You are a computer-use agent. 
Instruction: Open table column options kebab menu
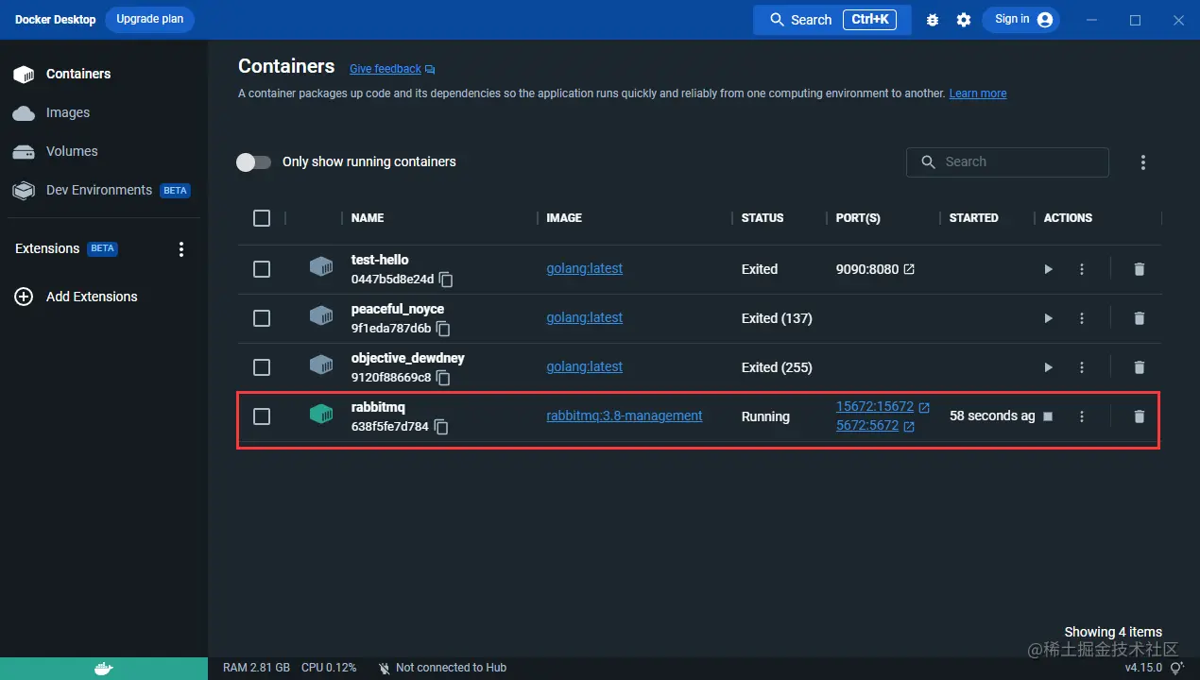coord(1143,162)
